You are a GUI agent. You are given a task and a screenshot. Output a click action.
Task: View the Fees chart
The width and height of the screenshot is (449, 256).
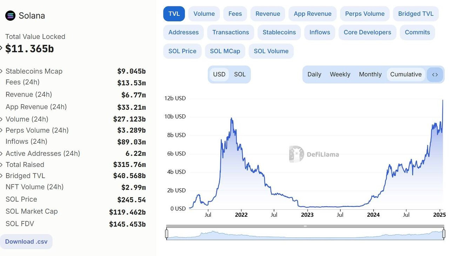point(235,14)
